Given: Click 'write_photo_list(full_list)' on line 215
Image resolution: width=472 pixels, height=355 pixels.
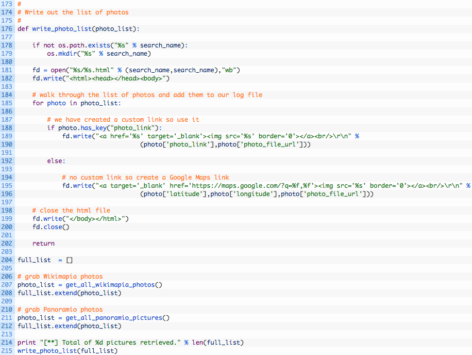Looking at the screenshot, I should coord(68,351).
